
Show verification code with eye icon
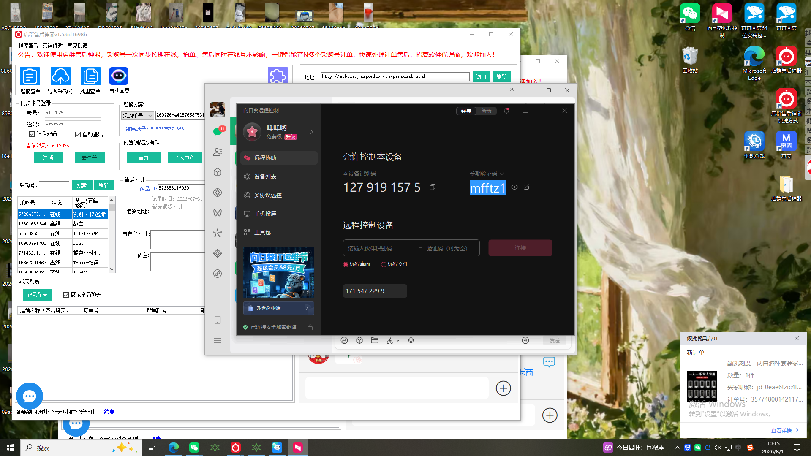[x=514, y=187]
